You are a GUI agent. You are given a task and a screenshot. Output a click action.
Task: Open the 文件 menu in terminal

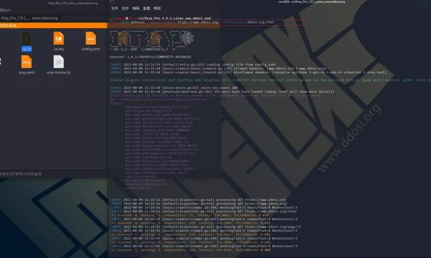pyautogui.click(x=114, y=9)
